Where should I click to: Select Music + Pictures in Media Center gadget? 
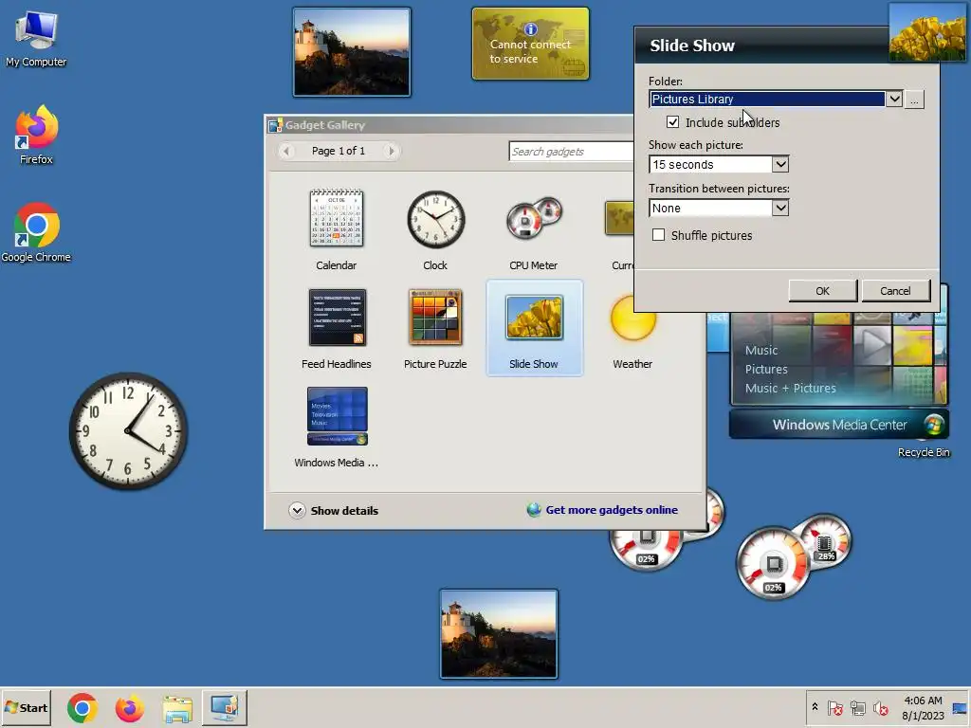[x=790, y=388]
